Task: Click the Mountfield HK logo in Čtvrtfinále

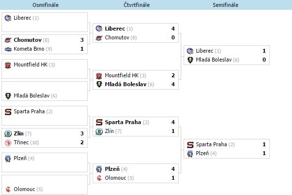Action: (99, 76)
